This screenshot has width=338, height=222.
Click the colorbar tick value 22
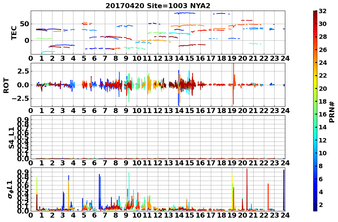pyautogui.click(x=323, y=75)
